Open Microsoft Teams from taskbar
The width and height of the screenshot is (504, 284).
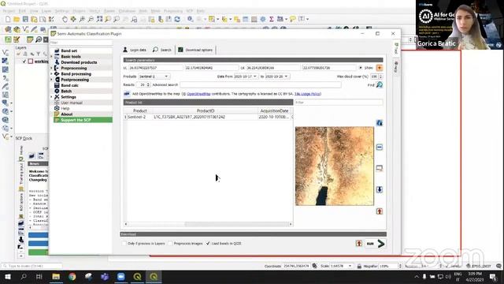[105, 277]
